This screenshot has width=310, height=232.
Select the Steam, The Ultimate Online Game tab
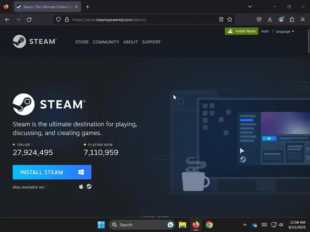48,7
